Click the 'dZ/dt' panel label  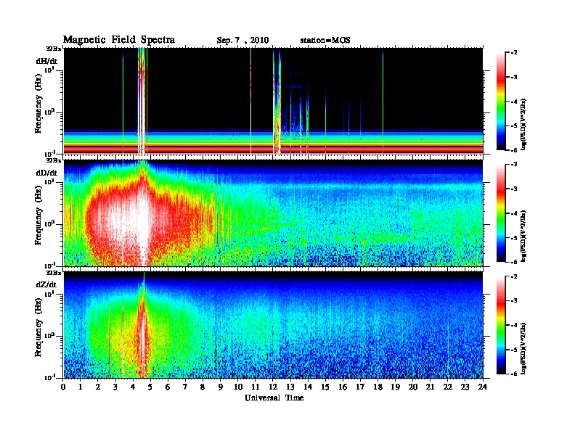coord(46,284)
